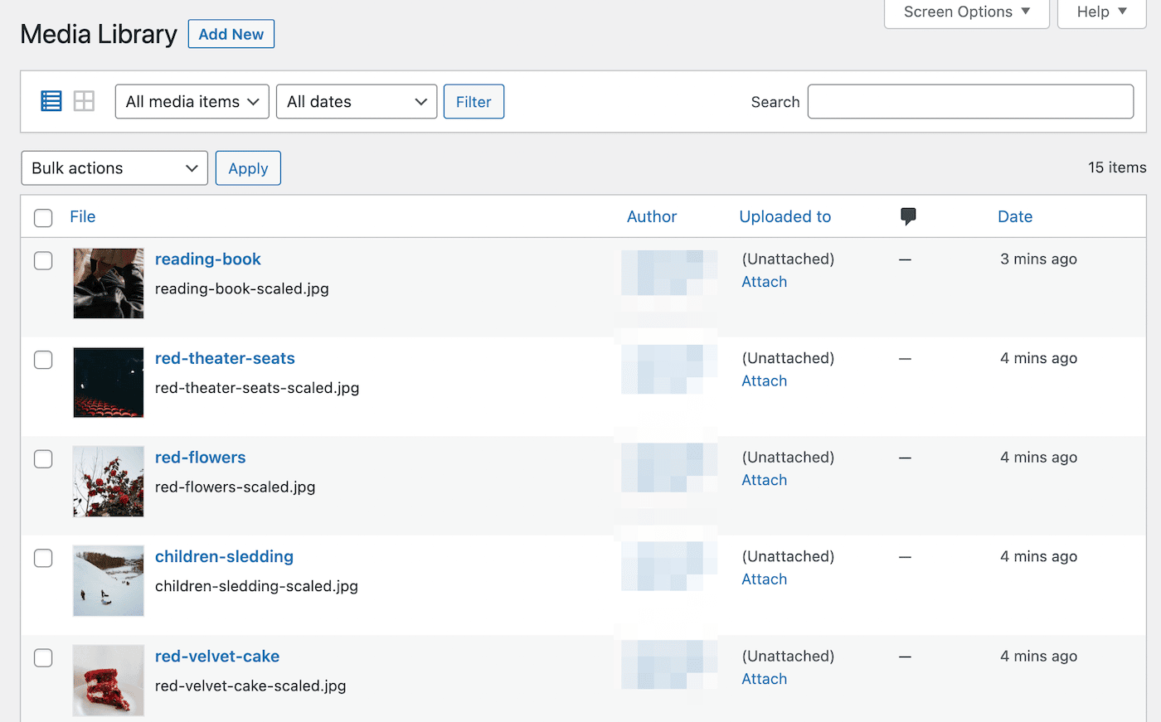Tick the select-all checkbox in header
Viewport: 1161px width, 722px height.
point(43,218)
